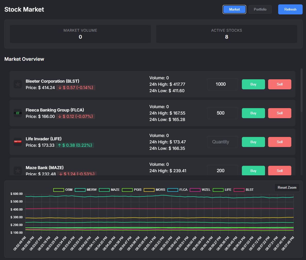The image size is (306, 260).
Task: Buy Bleeter Corporation shares
Action: 253,84
